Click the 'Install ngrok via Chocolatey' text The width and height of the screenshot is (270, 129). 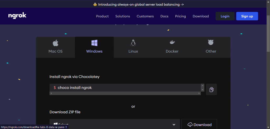point(75,77)
